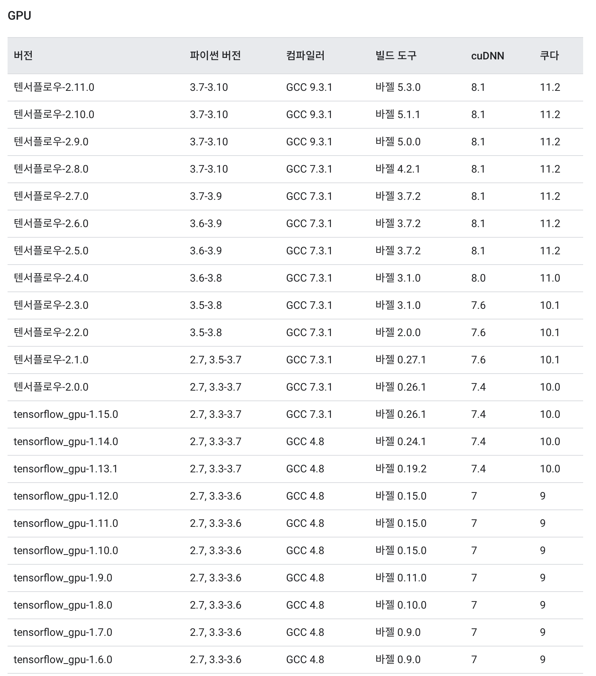Click CUDA 11.2 in the 2.11.0 row
The image size is (596, 676).
(x=550, y=87)
